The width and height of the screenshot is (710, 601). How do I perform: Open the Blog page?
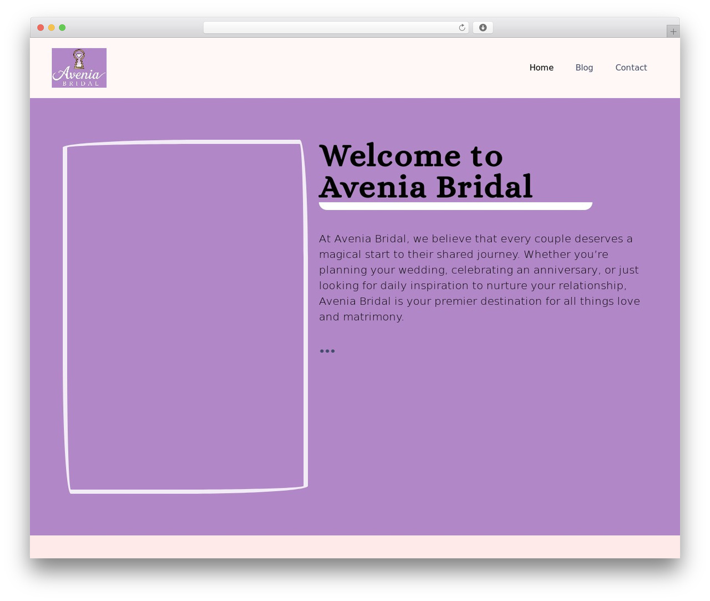[x=584, y=68]
